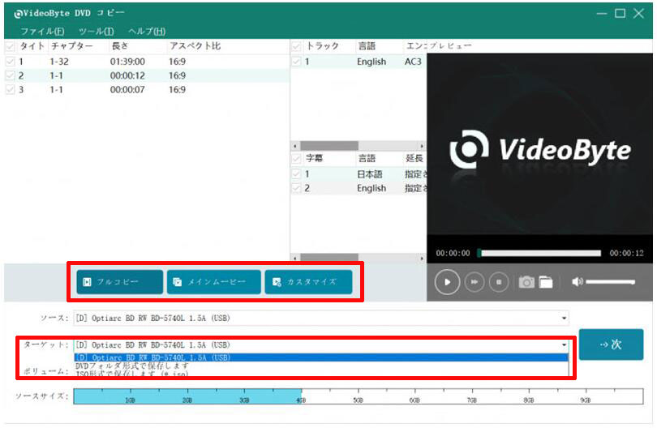The height and width of the screenshot is (428, 657).
Task: Click the 次 button to proceed
Action: click(611, 345)
